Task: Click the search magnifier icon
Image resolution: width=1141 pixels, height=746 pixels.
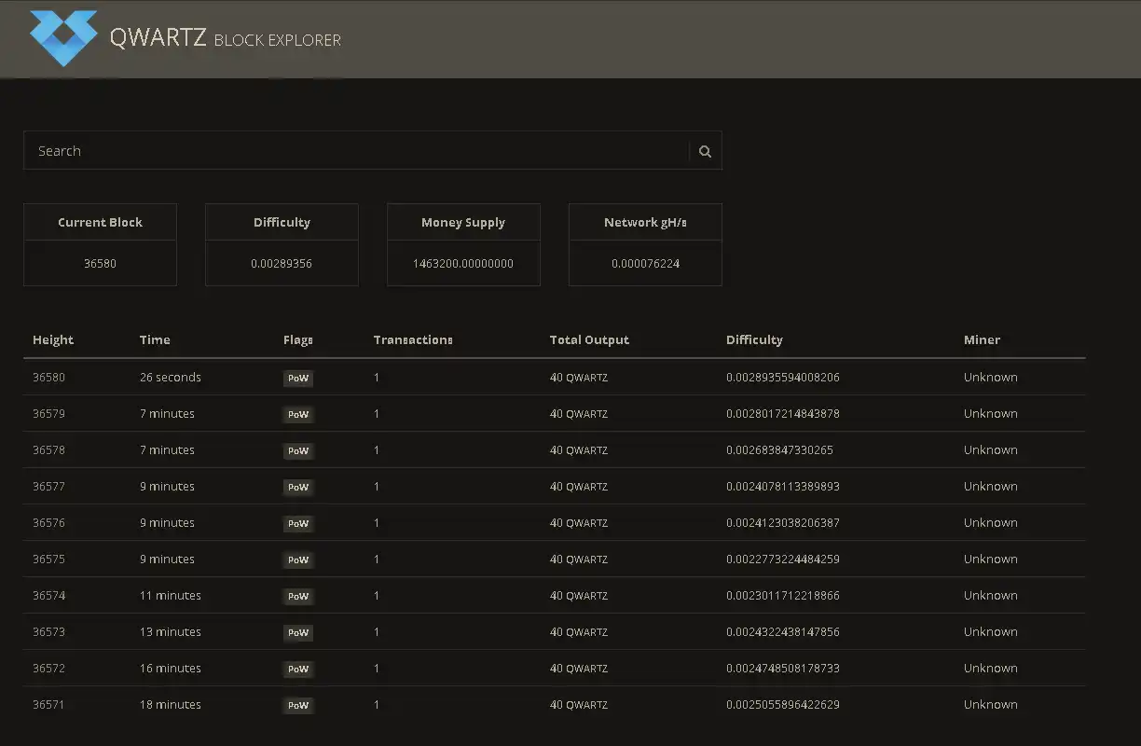Action: (705, 151)
